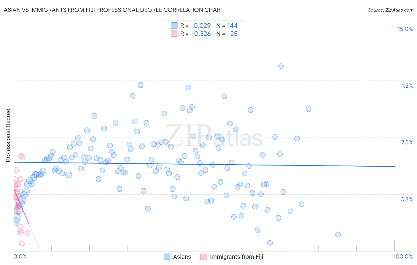Click the 100.0% x-axis label

pyautogui.click(x=403, y=256)
